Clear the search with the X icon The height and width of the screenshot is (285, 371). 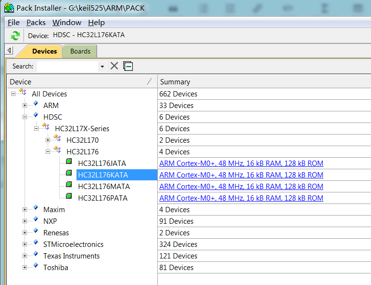(x=114, y=66)
